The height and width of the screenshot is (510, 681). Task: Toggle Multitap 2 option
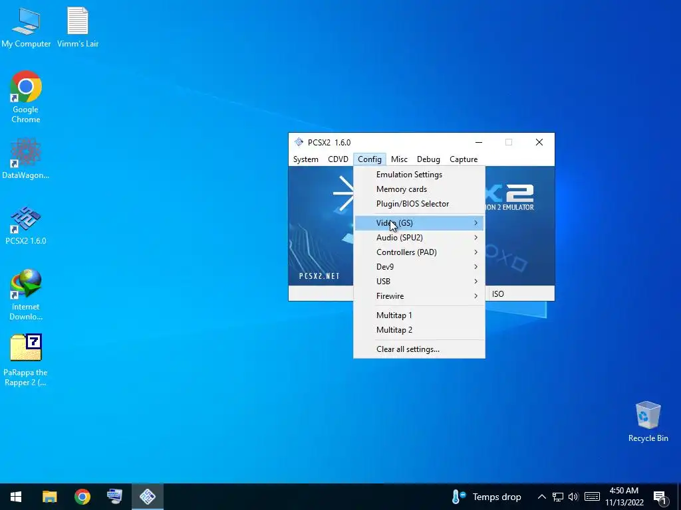419,330
